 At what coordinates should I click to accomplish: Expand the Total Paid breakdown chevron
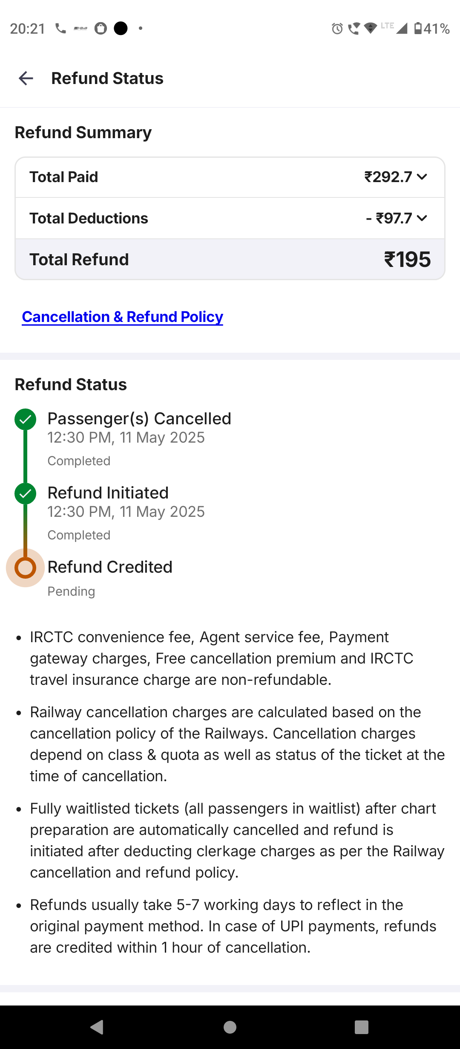click(422, 177)
